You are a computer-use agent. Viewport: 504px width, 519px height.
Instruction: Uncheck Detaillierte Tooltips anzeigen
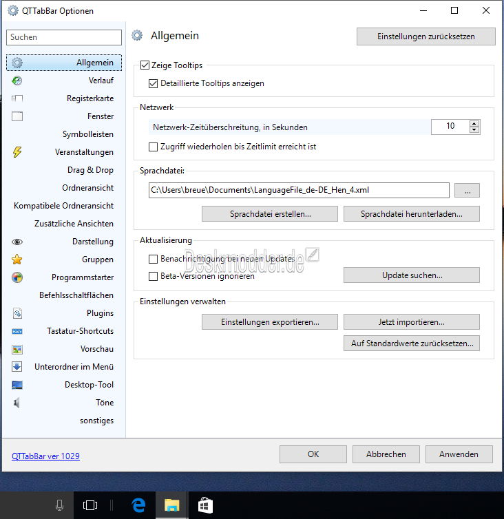tap(154, 83)
